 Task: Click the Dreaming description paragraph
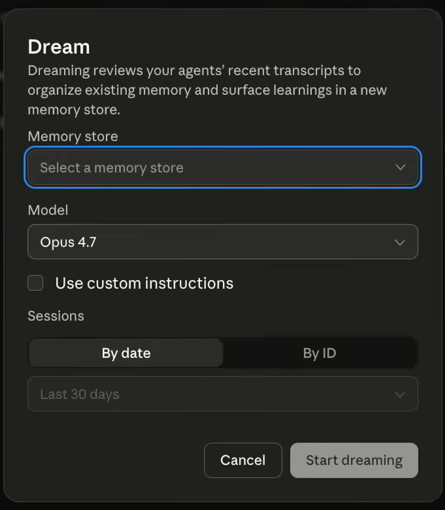tap(207, 90)
